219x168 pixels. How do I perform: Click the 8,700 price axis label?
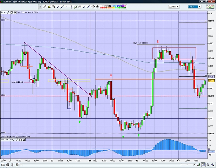(211, 96)
